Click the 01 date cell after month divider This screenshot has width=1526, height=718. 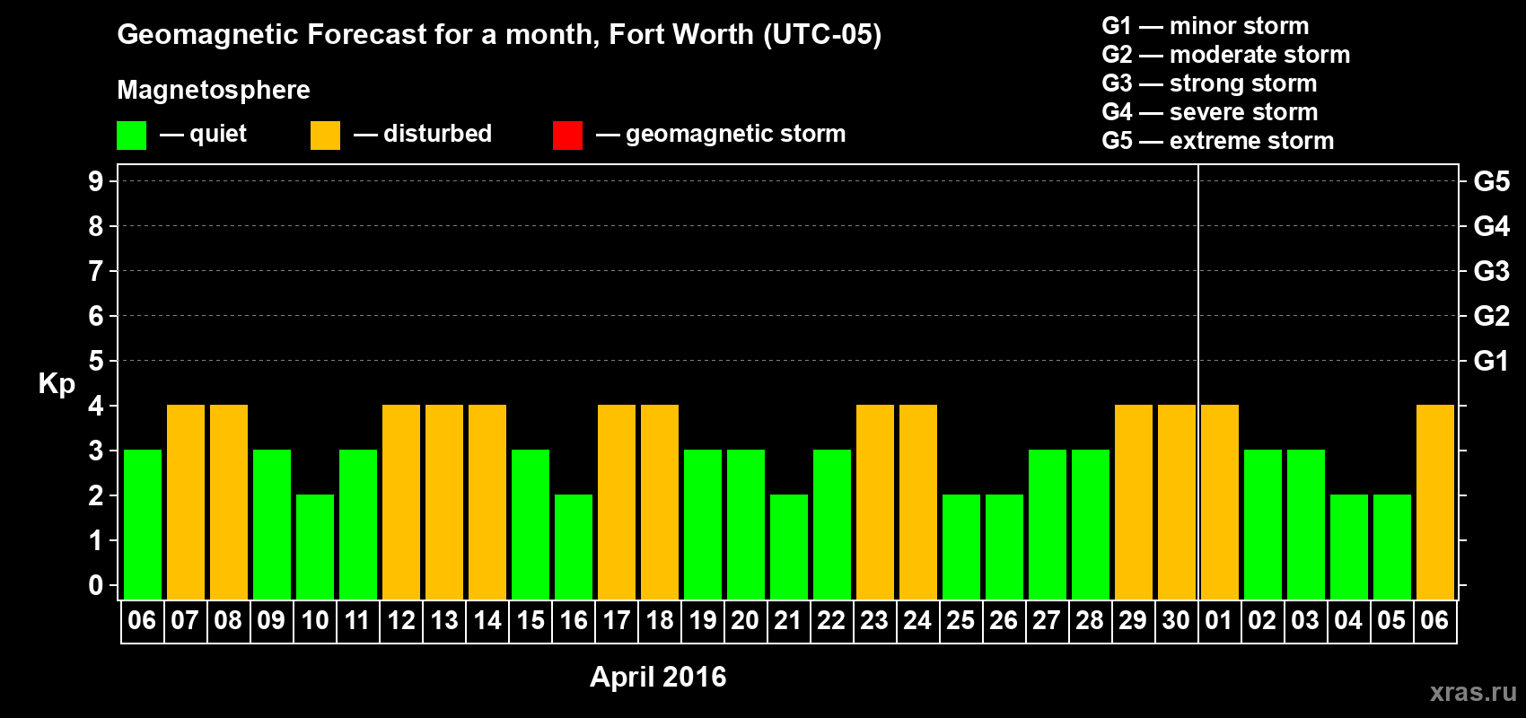(x=1219, y=621)
